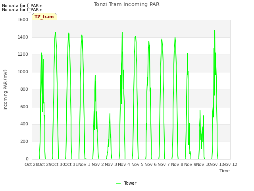Click the green Tower legend line swatch
This screenshot has width=254, height=191.
(118, 184)
